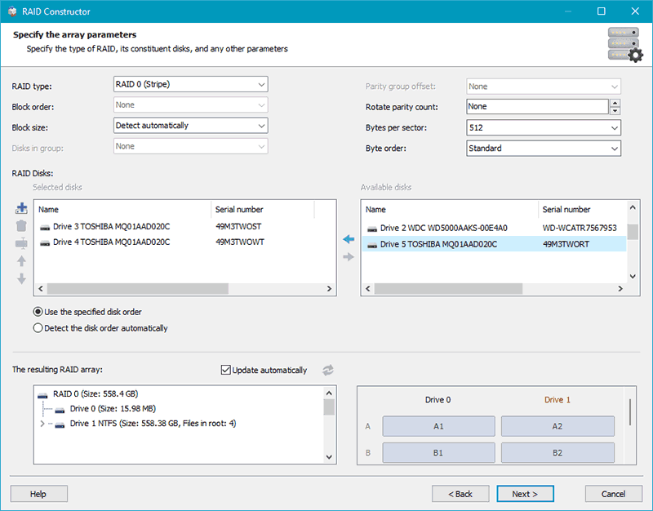Click the Back button

pyautogui.click(x=460, y=494)
